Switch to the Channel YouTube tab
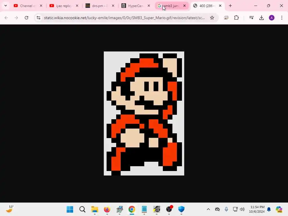The width and height of the screenshot is (288, 216). tap(28, 6)
